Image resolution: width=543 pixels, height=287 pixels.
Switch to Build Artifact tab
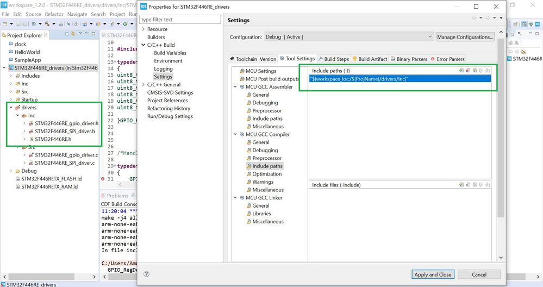tap(370, 59)
